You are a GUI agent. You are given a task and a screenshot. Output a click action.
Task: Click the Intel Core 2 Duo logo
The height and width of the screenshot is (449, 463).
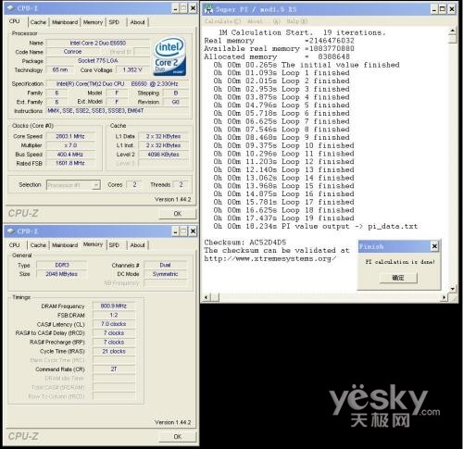pos(169,56)
